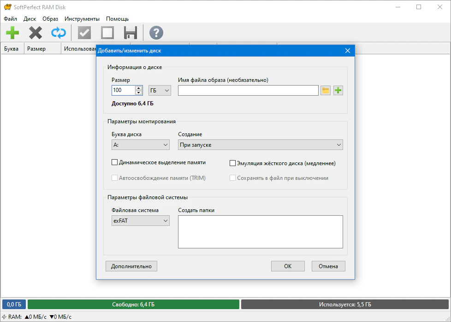Click the X Remove disk toolbar icon
The width and height of the screenshot is (451, 322).
tap(36, 33)
